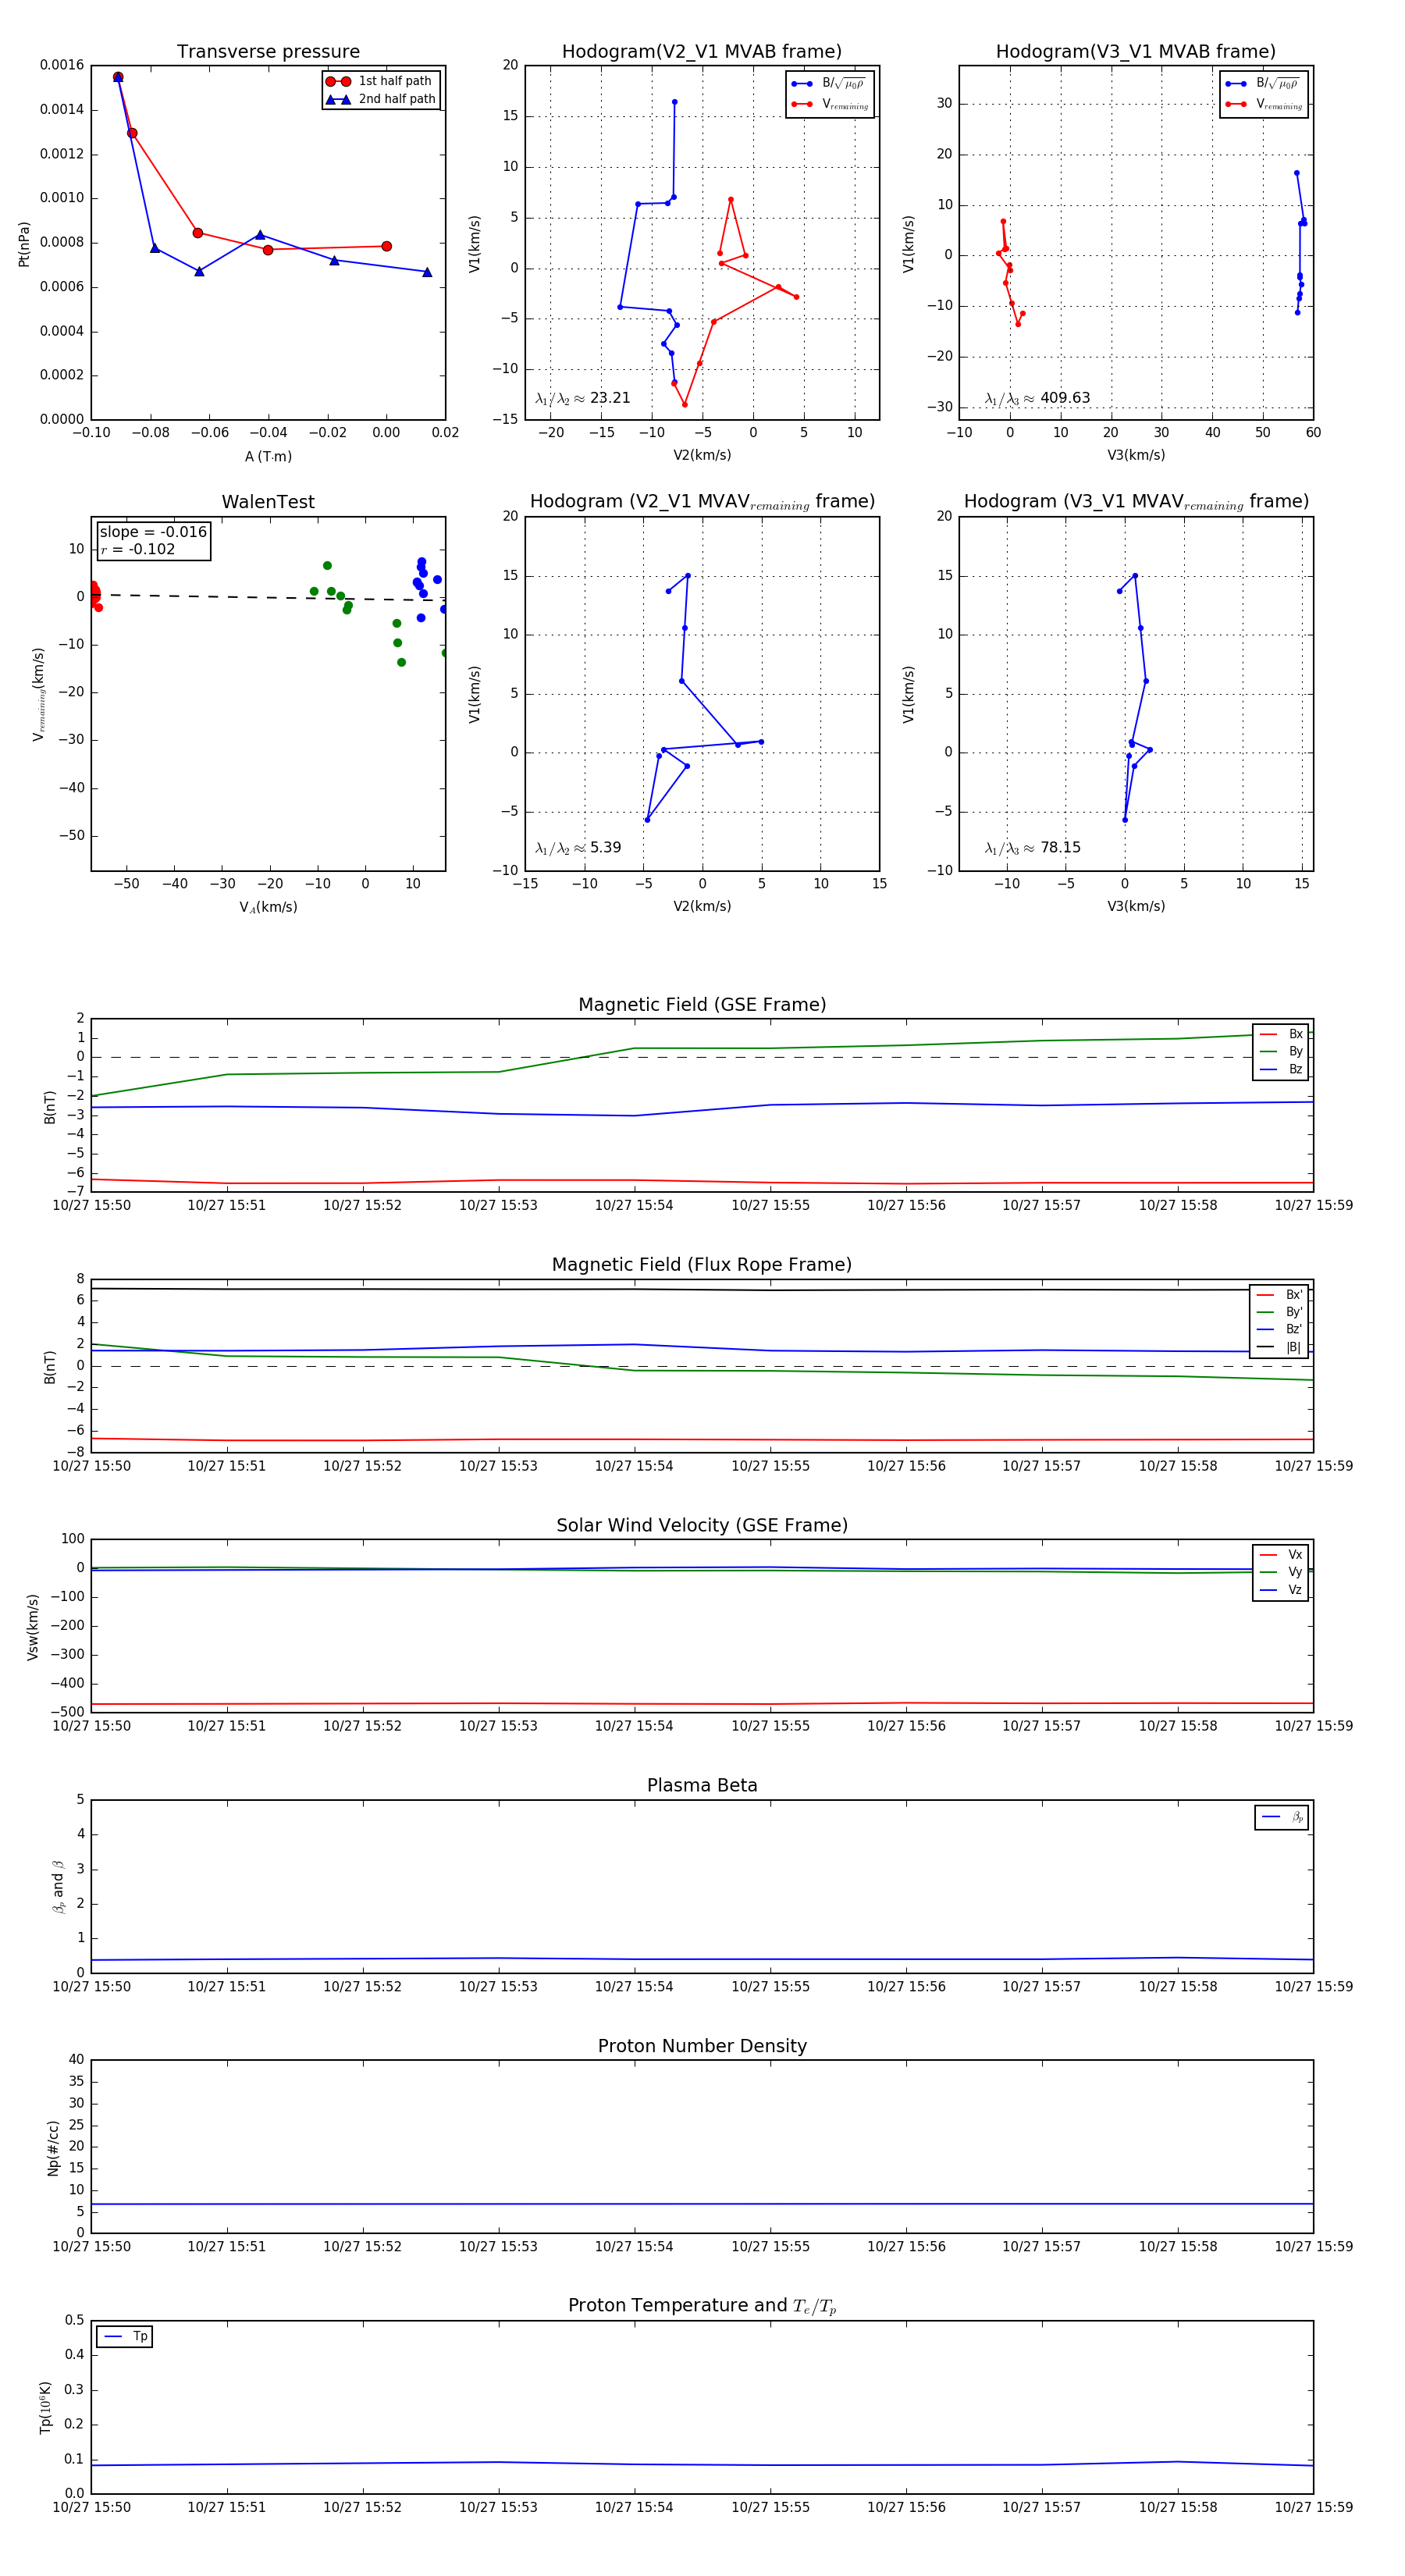Click the "Transverse pressure" plot title
Image resolution: width=1405 pixels, height=2576 pixels.
point(268,52)
